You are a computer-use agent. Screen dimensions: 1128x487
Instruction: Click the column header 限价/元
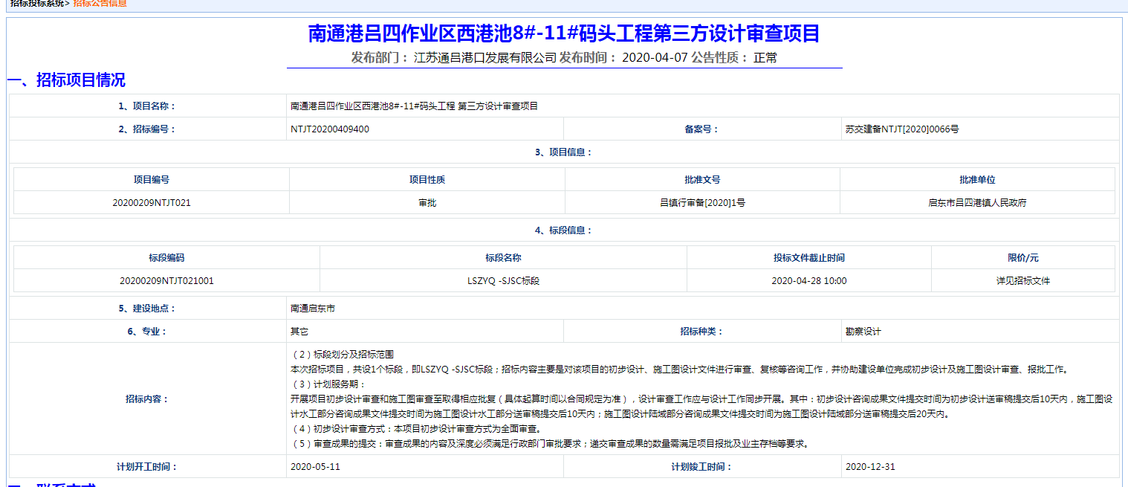click(x=1022, y=258)
